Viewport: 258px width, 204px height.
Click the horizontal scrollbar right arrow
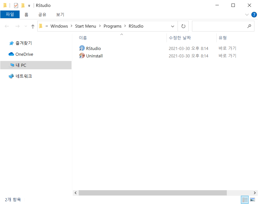pos(254,193)
